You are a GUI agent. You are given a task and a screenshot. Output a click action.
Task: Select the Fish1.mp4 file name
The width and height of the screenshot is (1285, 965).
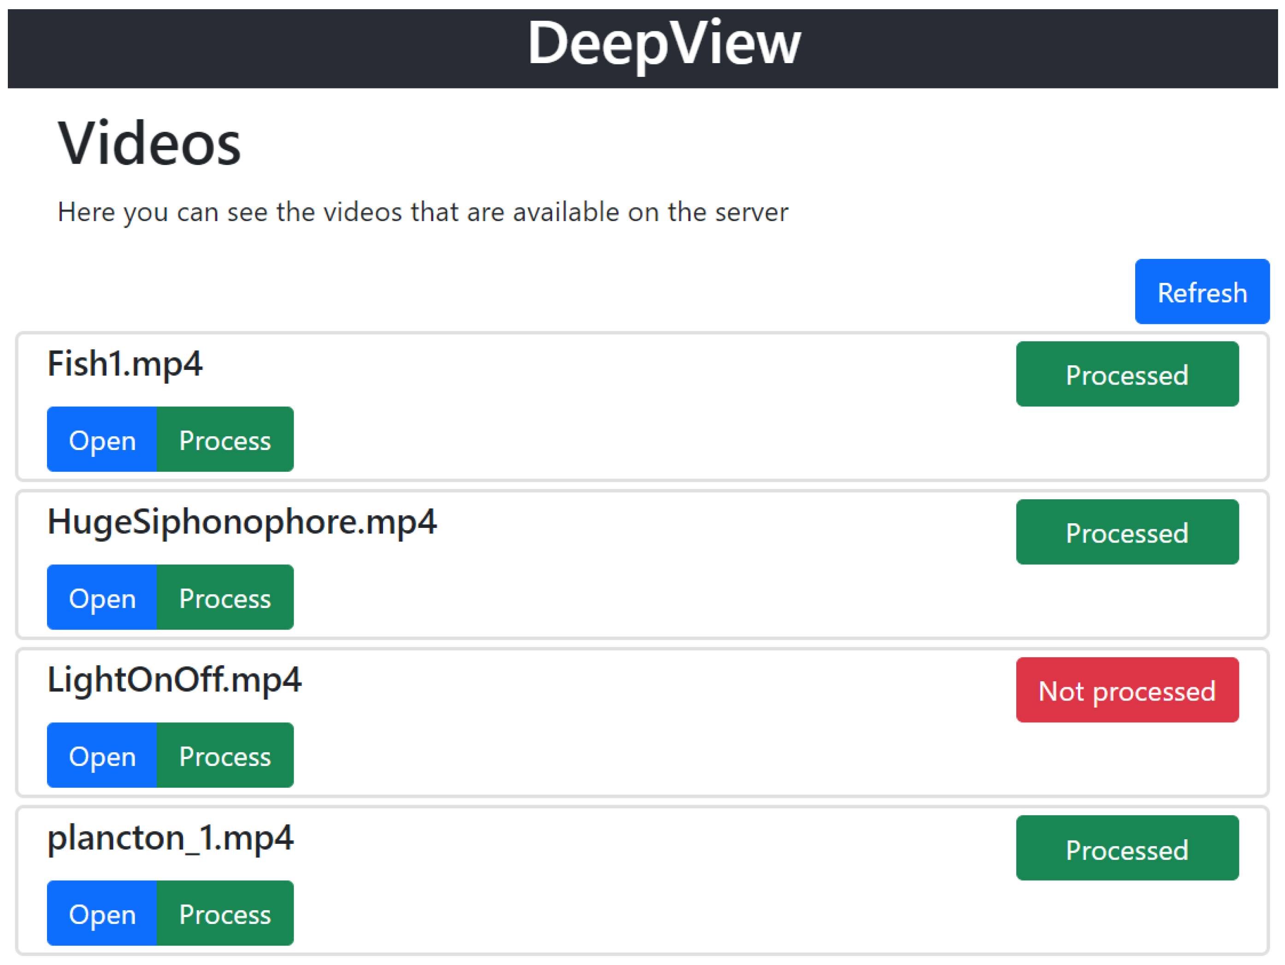(x=125, y=364)
